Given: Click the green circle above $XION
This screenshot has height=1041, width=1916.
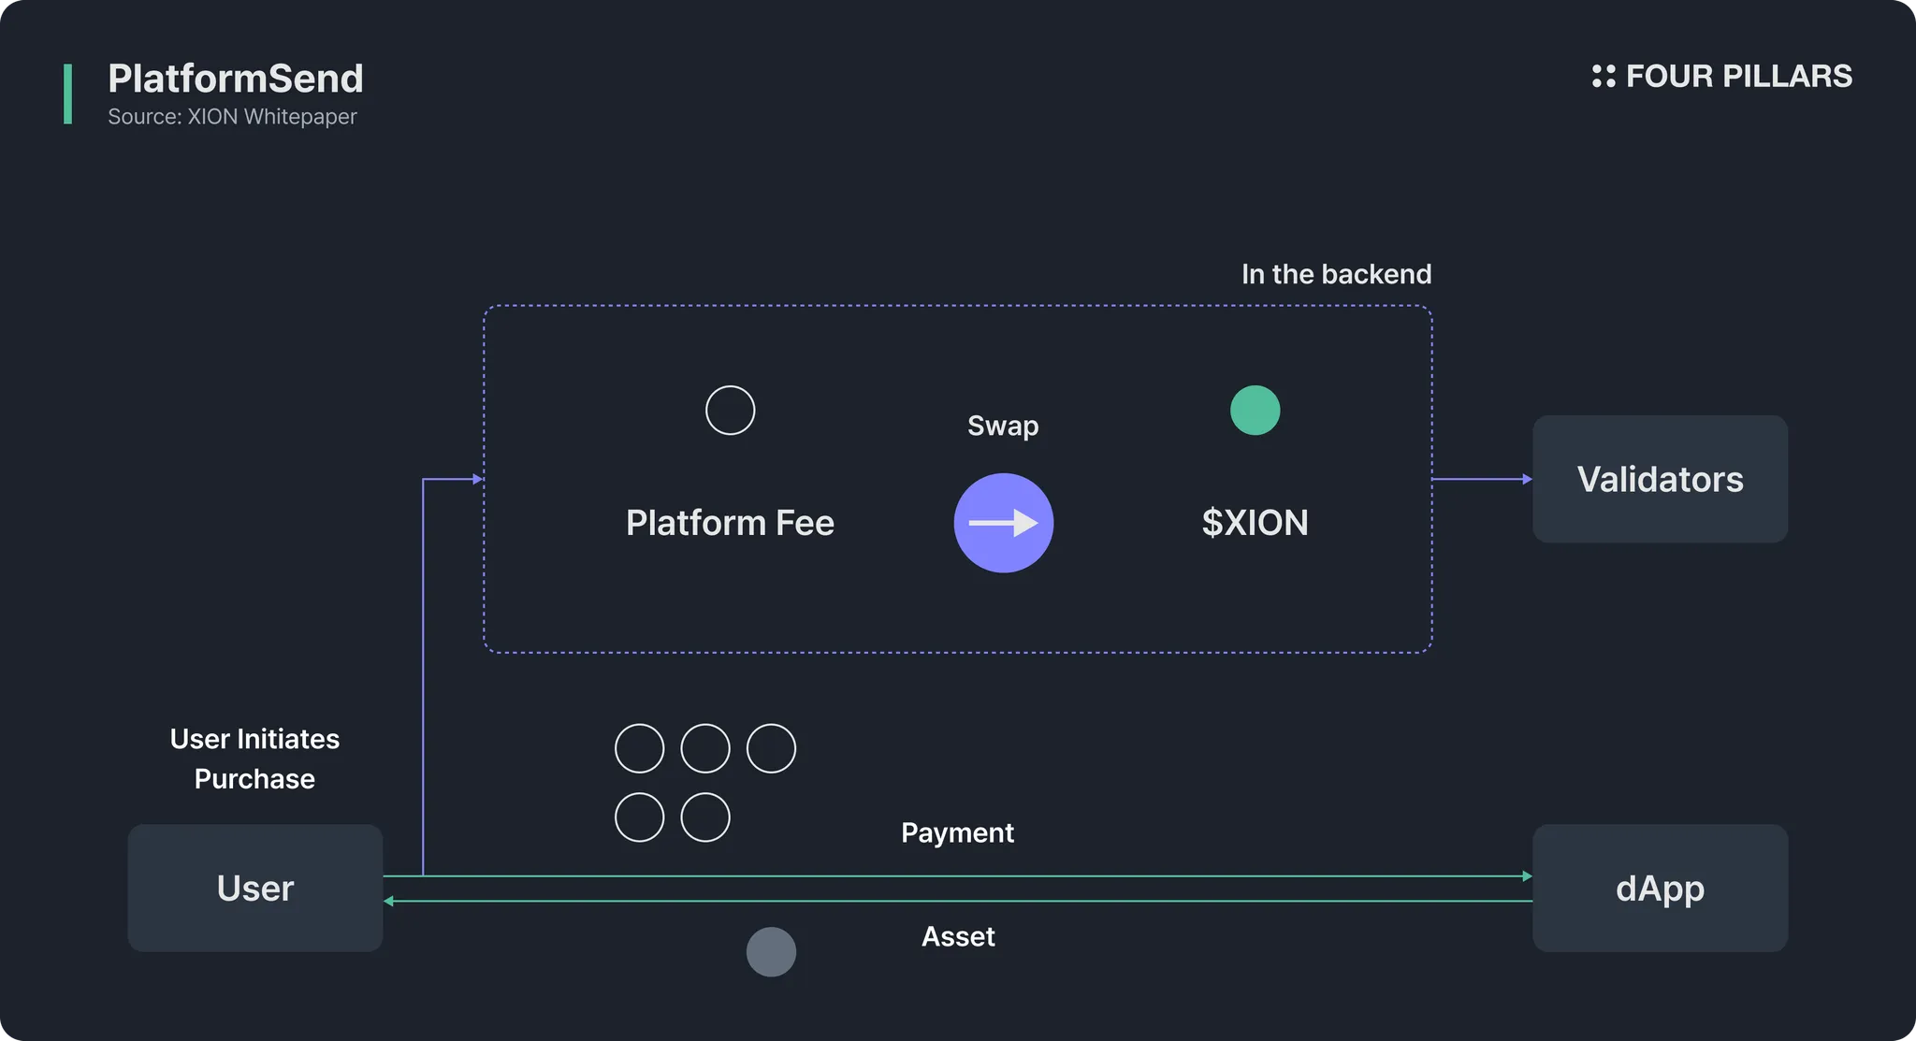Looking at the screenshot, I should [x=1255, y=411].
